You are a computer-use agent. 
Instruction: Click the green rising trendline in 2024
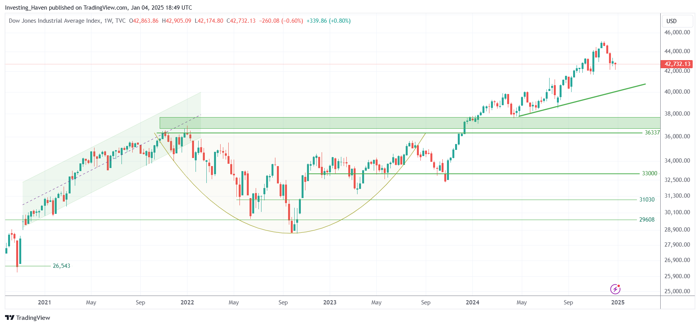point(582,100)
